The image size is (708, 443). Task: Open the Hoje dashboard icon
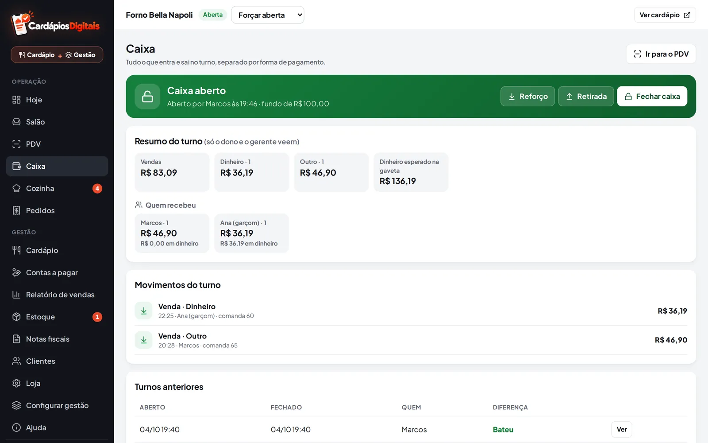(16, 100)
